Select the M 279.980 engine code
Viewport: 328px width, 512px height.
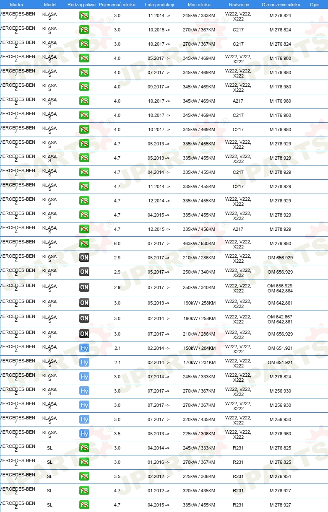(x=280, y=244)
